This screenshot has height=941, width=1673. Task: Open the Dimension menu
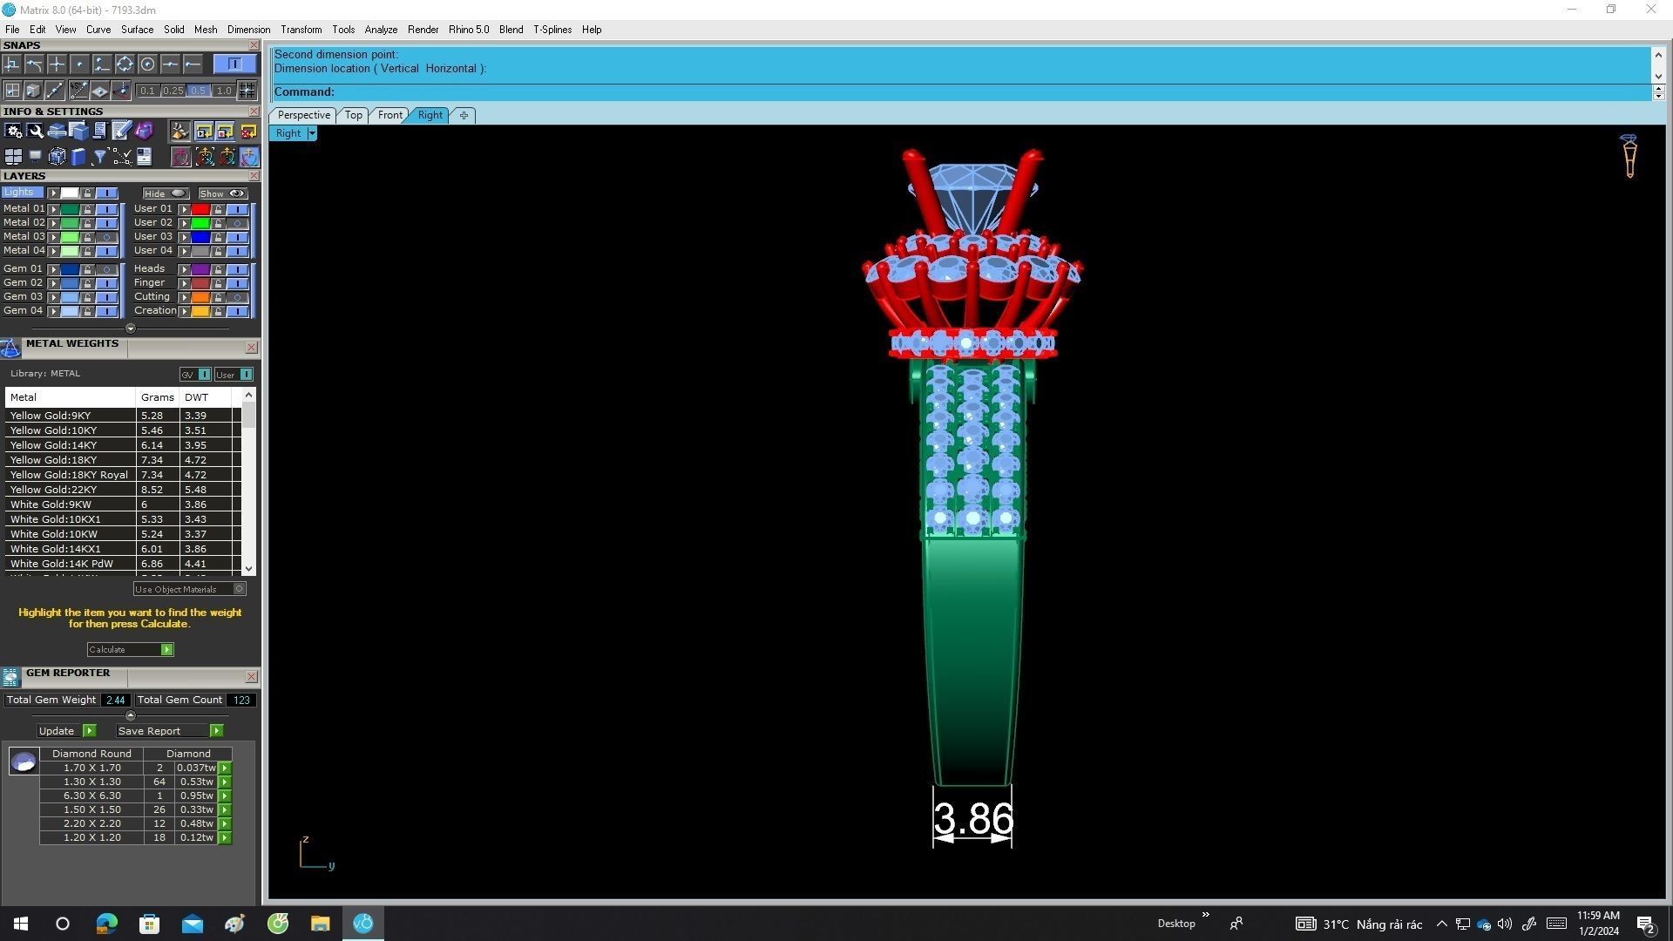pyautogui.click(x=248, y=30)
